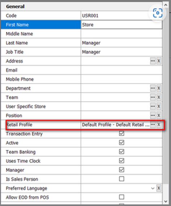
Task: Click the scrollbar up arrow
Action: point(166,5)
